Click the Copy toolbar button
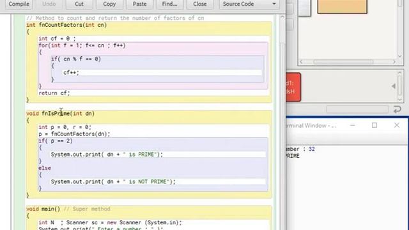 [109, 4]
